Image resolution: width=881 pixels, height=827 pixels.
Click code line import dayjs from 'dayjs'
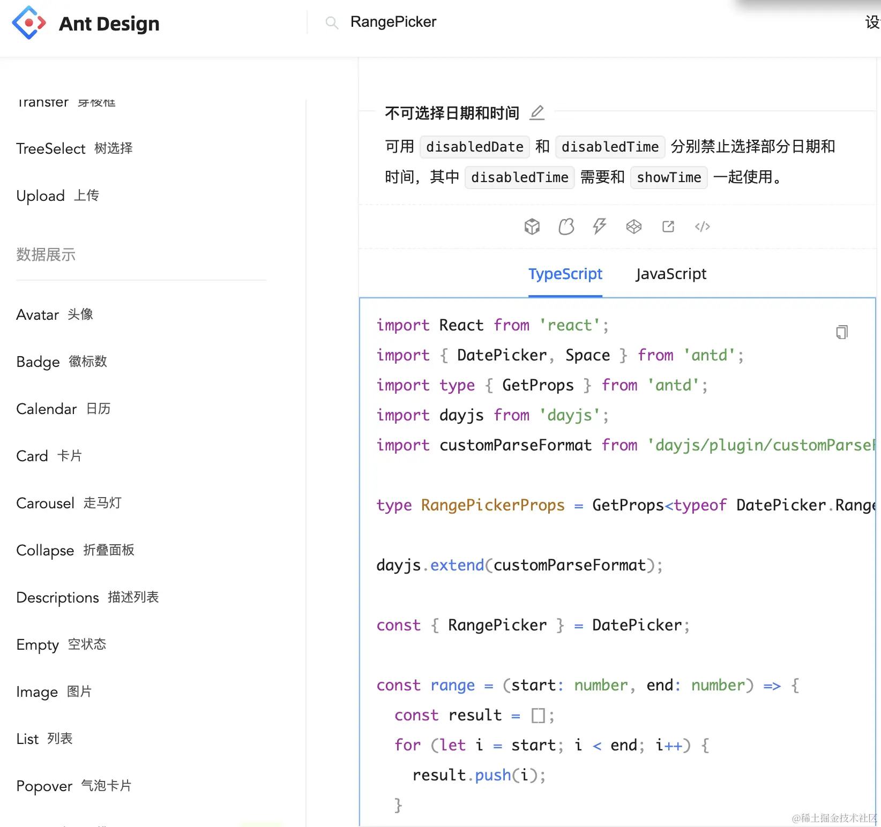pos(492,415)
